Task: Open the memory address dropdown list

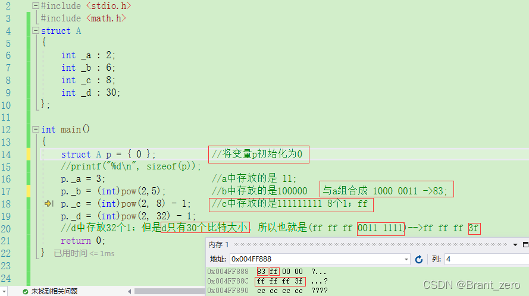Action: (406, 259)
